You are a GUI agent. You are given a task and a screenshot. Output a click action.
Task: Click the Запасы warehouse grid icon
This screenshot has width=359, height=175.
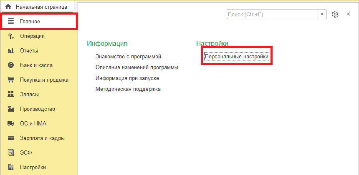(11, 95)
